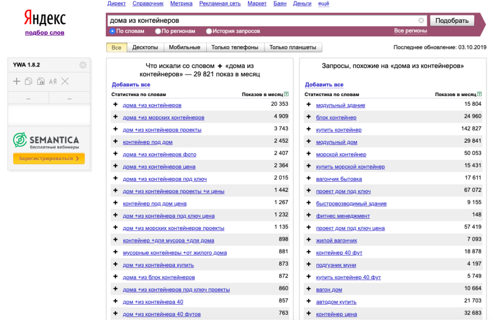The image size is (497, 320).
Task: Add 'контейнер 40 фут' with its plus
Action: click(308, 252)
